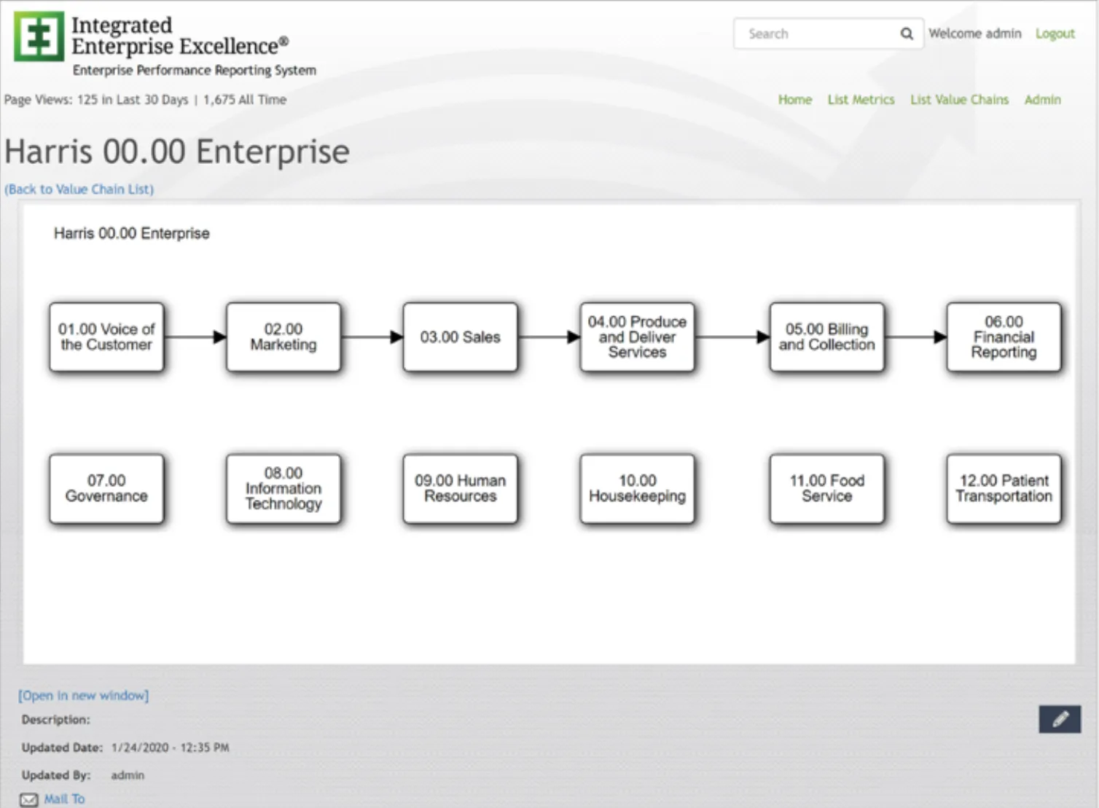Viewport: 1099px width, 808px height.
Task: Click the Mail To envelope icon
Action: click(29, 799)
